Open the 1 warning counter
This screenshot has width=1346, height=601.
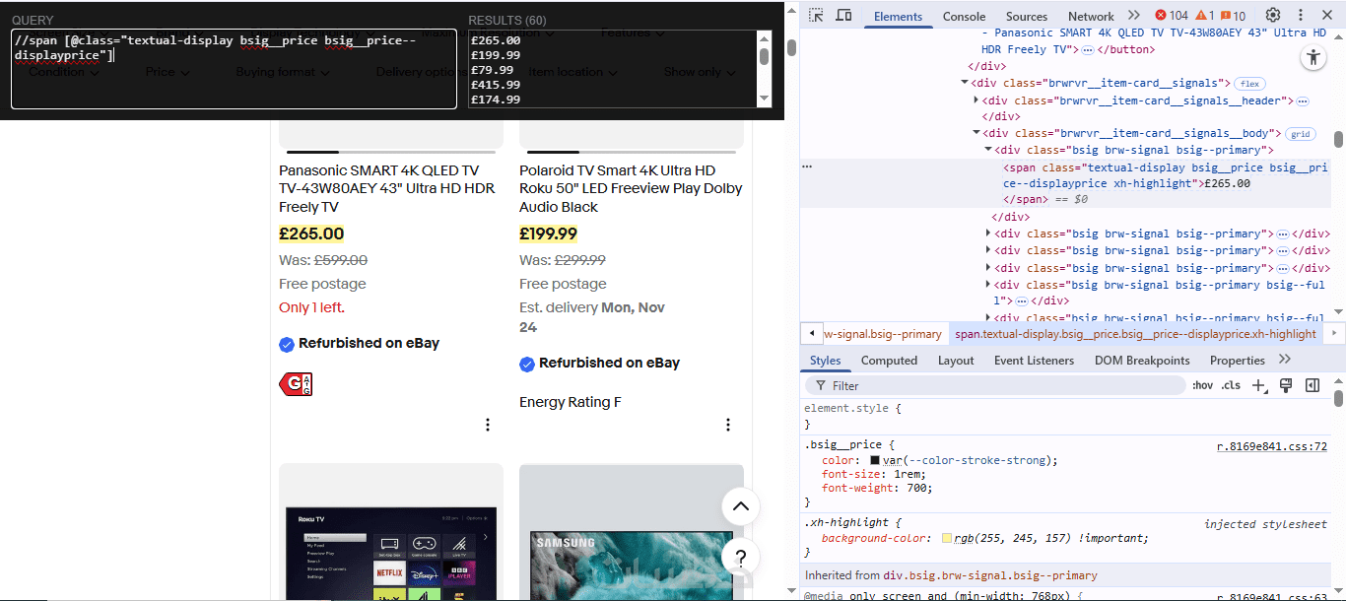tap(1205, 16)
